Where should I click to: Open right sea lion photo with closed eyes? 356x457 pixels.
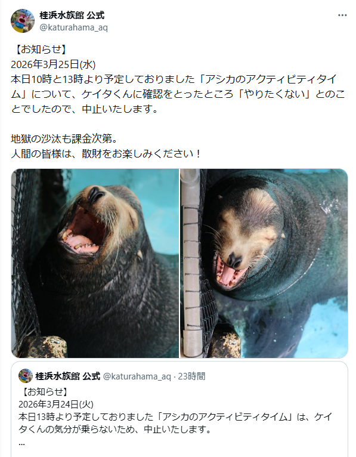click(x=264, y=263)
